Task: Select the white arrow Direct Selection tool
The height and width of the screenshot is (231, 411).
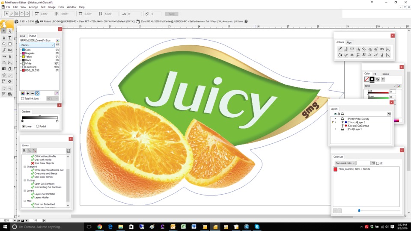Action: pos(10,31)
